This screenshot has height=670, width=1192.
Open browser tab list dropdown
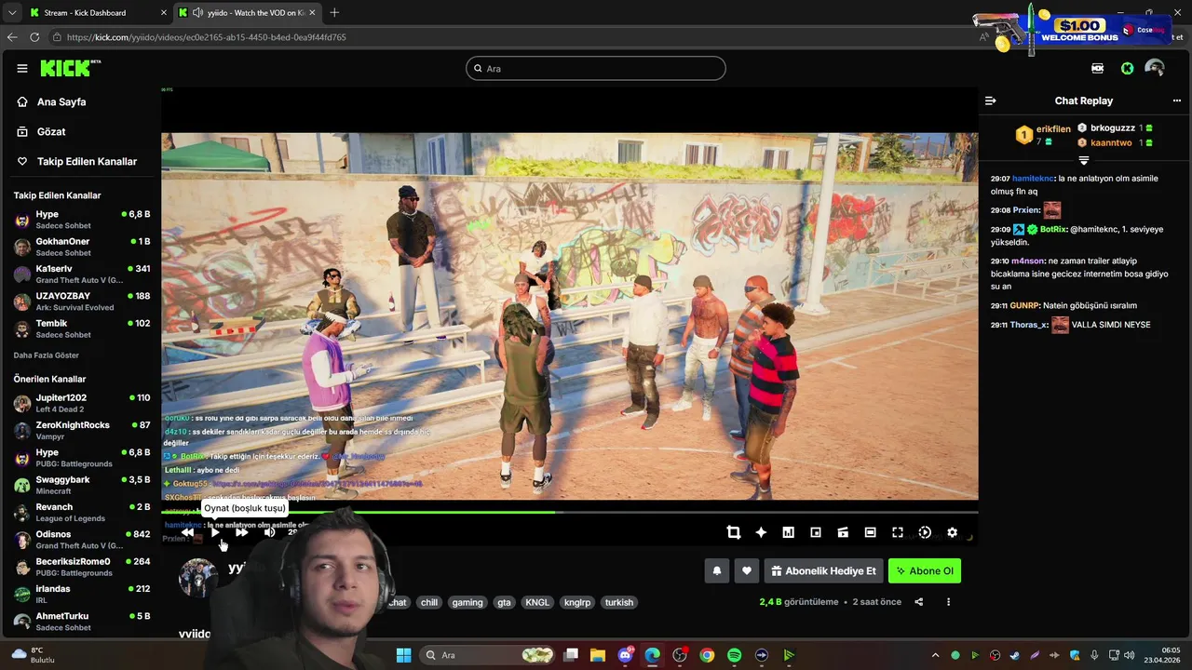[x=11, y=13]
